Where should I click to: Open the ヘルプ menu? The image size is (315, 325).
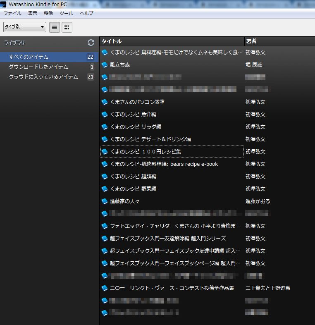coord(86,13)
